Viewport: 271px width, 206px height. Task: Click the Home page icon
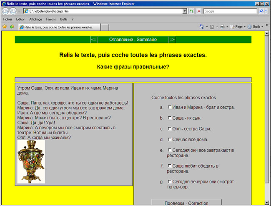(x=201, y=27)
